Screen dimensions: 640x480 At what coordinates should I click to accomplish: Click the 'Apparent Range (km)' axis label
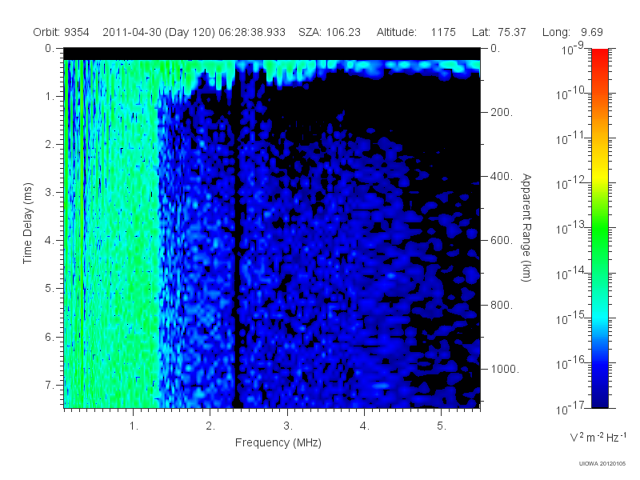(526, 227)
